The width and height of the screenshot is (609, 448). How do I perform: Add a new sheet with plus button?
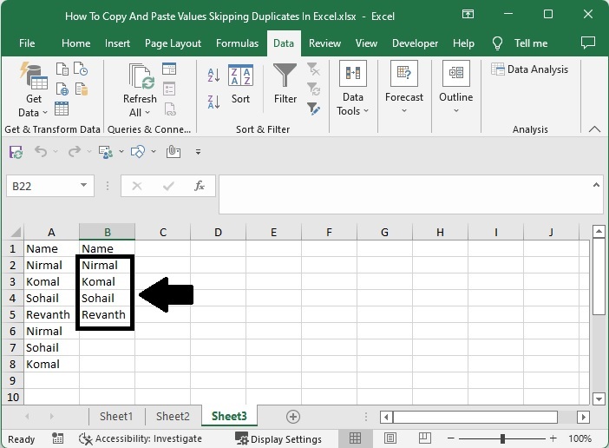(293, 417)
